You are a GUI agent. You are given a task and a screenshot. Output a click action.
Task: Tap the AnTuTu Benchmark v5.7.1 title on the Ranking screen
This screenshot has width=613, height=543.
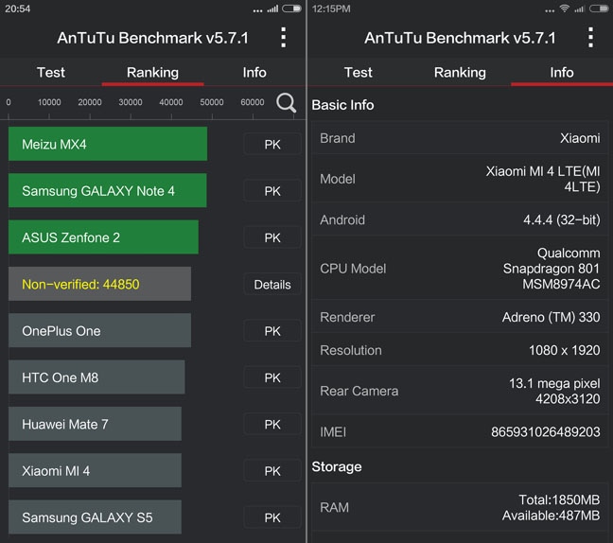[152, 38]
